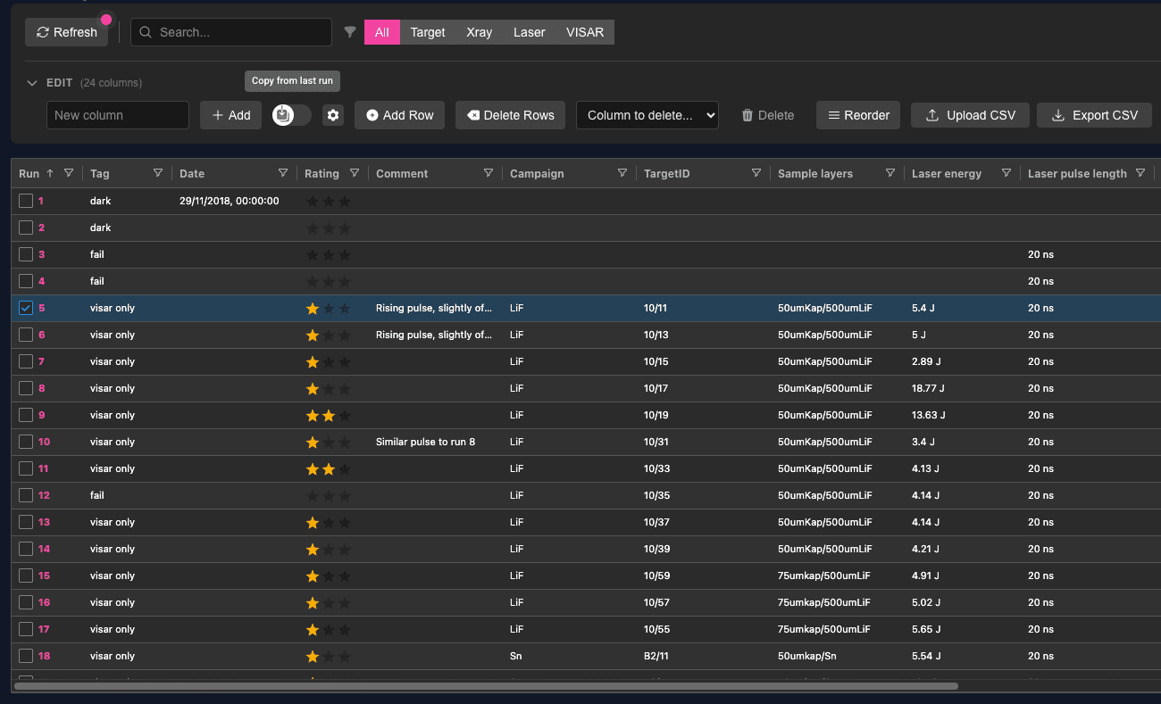Click the trash icon on the Delete button
Image resolution: width=1161 pixels, height=704 pixels.
coord(748,114)
